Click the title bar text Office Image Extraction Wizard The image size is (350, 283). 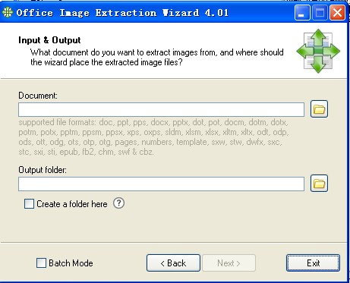(x=122, y=13)
